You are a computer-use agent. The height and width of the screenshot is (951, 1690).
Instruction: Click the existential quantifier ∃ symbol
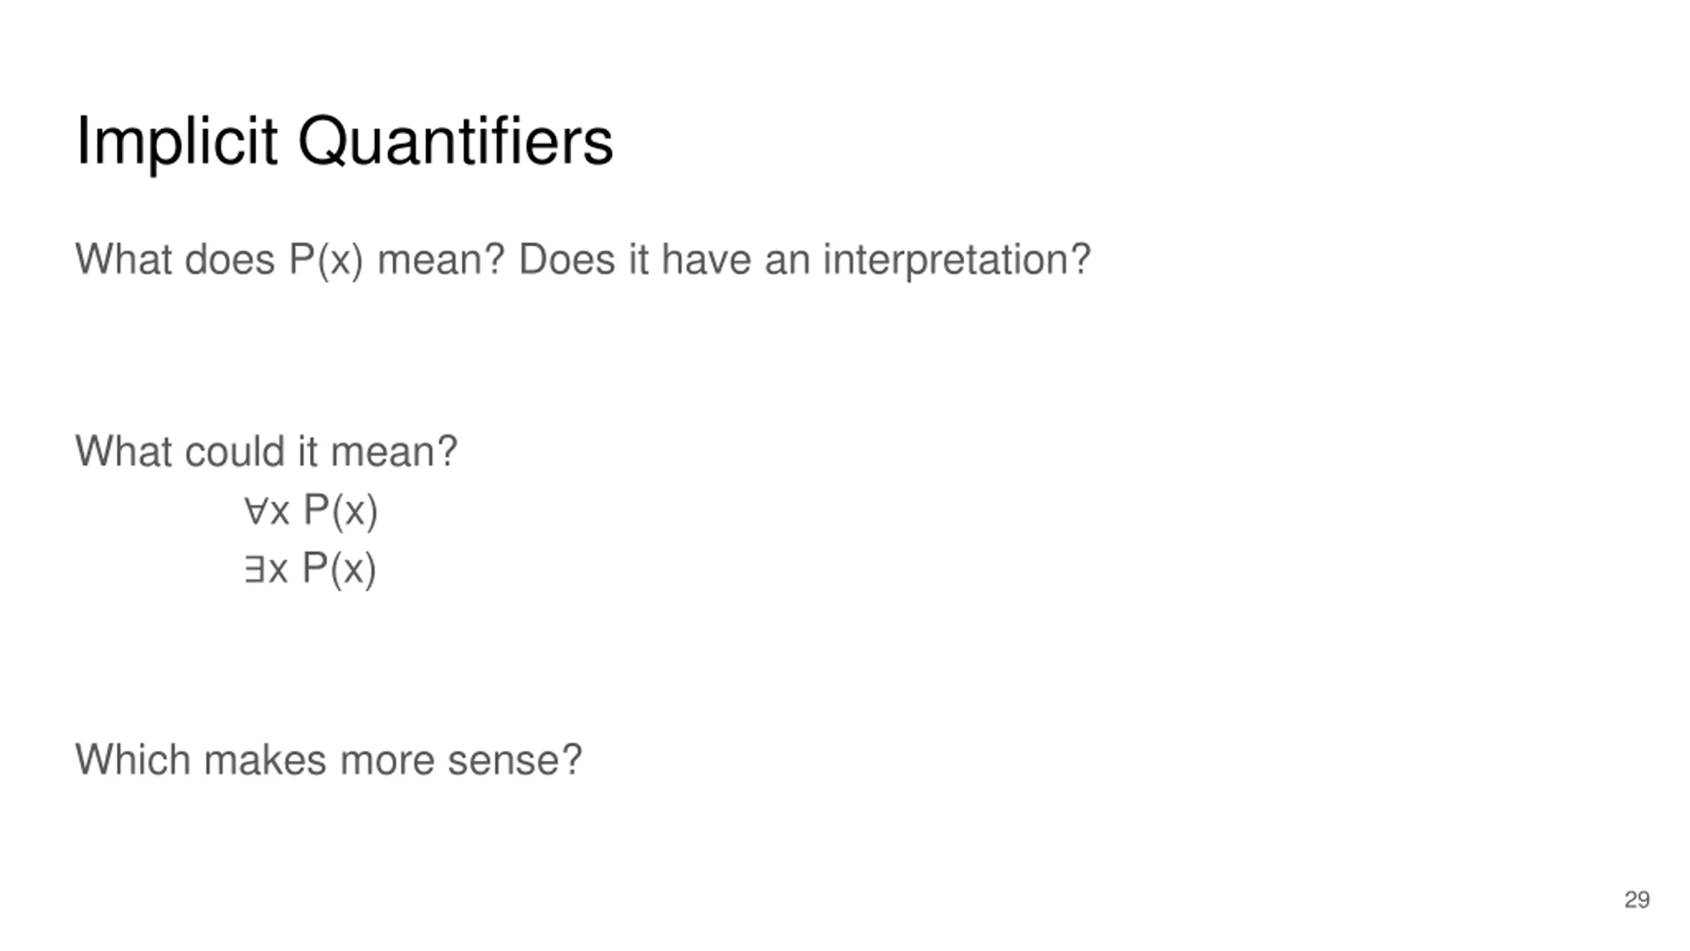pos(254,569)
